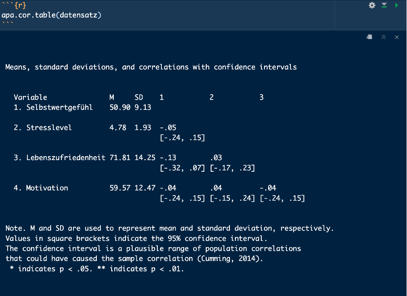Run all chunks above via toolbar icon
The width and height of the screenshot is (407, 296).
pyautogui.click(x=385, y=5)
